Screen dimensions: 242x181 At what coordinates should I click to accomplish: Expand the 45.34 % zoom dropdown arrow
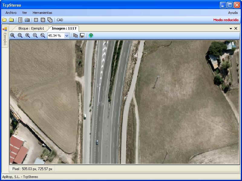(x=67, y=36)
